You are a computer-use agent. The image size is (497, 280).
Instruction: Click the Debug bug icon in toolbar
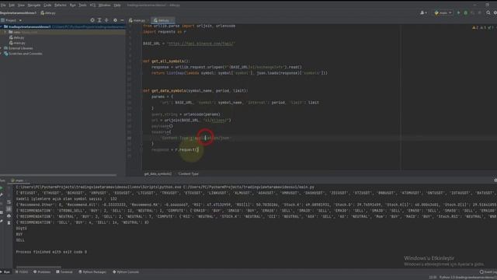coord(466,12)
